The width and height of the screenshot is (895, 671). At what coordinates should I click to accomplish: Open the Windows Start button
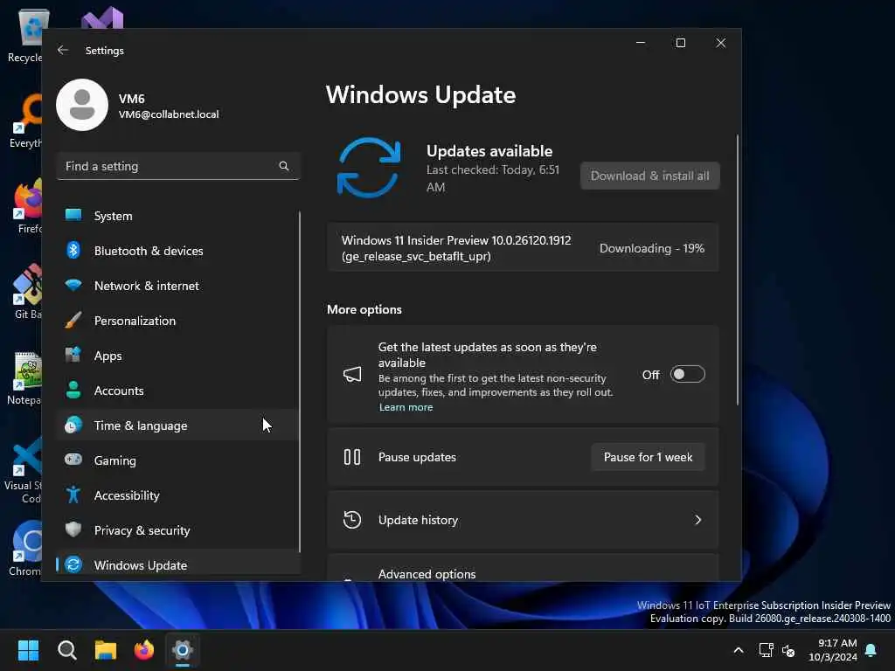click(28, 650)
